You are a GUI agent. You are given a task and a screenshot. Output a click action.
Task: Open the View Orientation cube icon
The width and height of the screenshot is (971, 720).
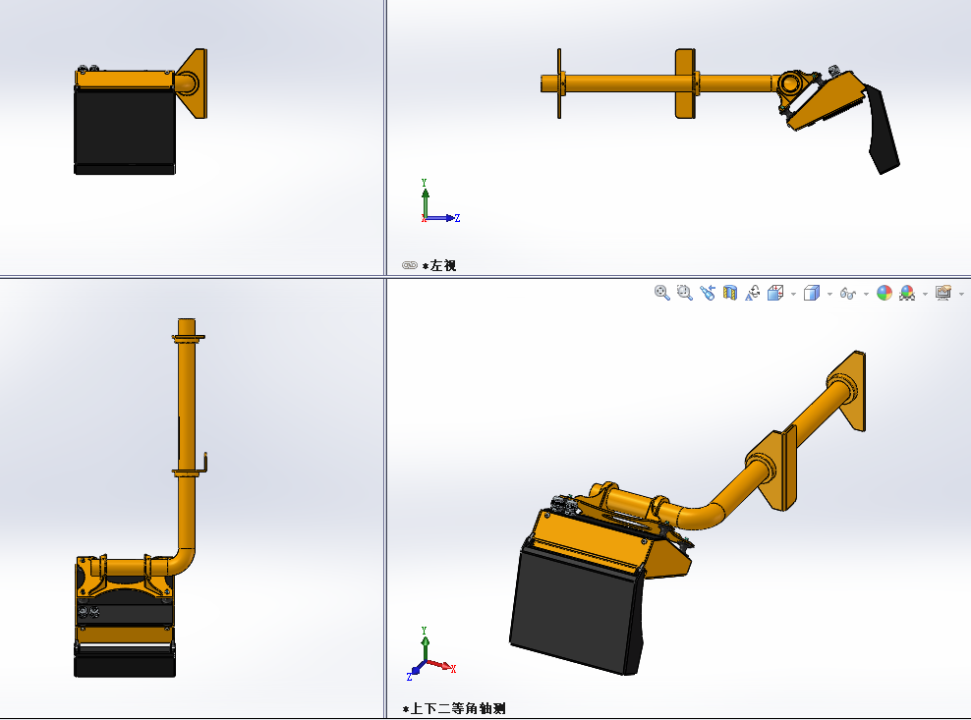[775, 293]
